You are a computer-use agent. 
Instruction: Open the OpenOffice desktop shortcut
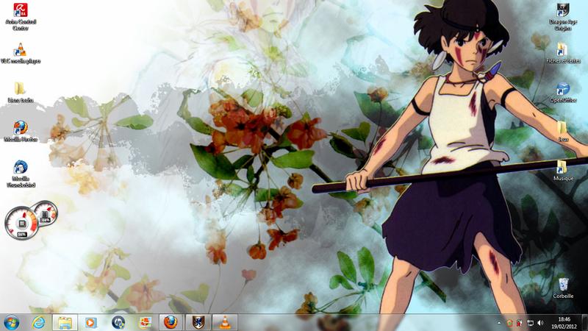[563, 93]
